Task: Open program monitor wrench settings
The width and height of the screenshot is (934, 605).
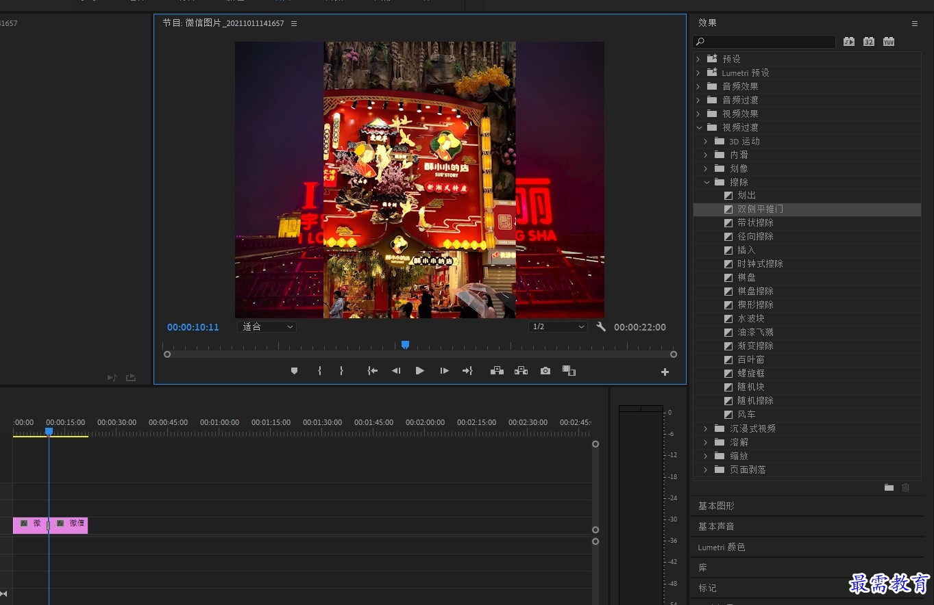Action: [x=601, y=327]
